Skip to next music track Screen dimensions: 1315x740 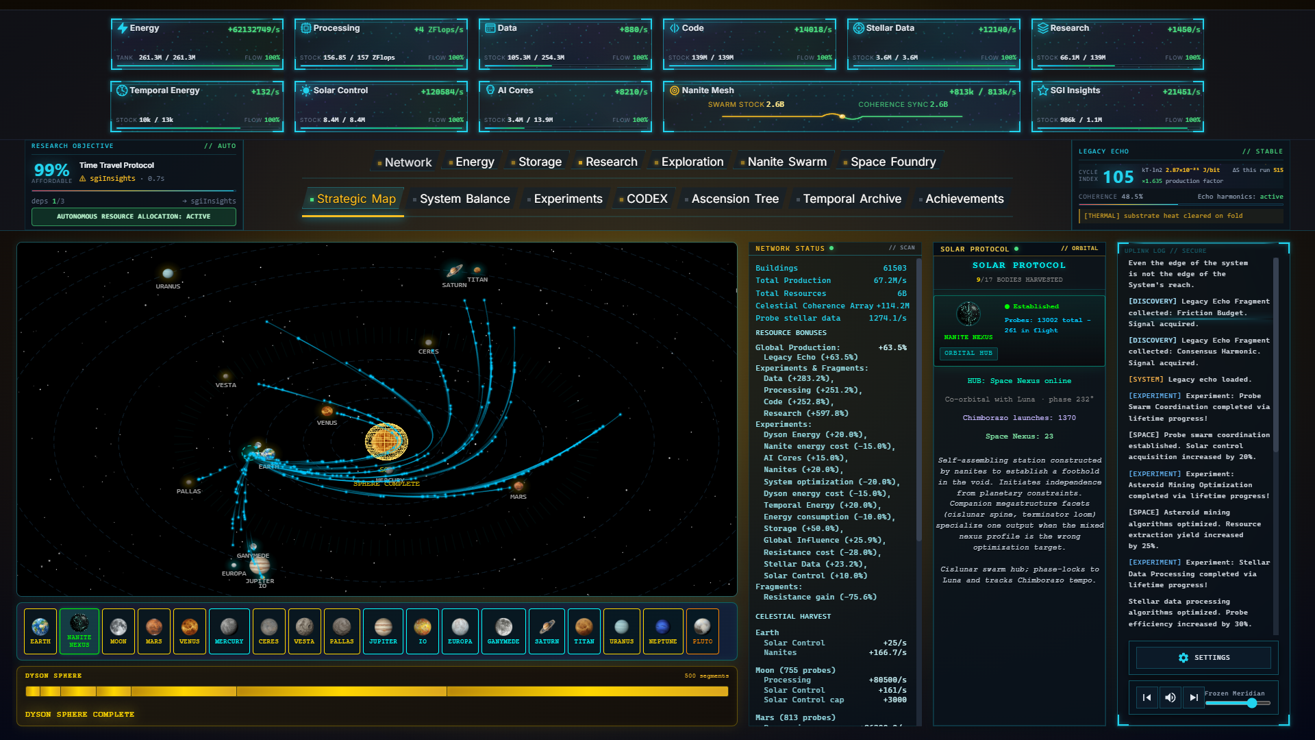1194,698
